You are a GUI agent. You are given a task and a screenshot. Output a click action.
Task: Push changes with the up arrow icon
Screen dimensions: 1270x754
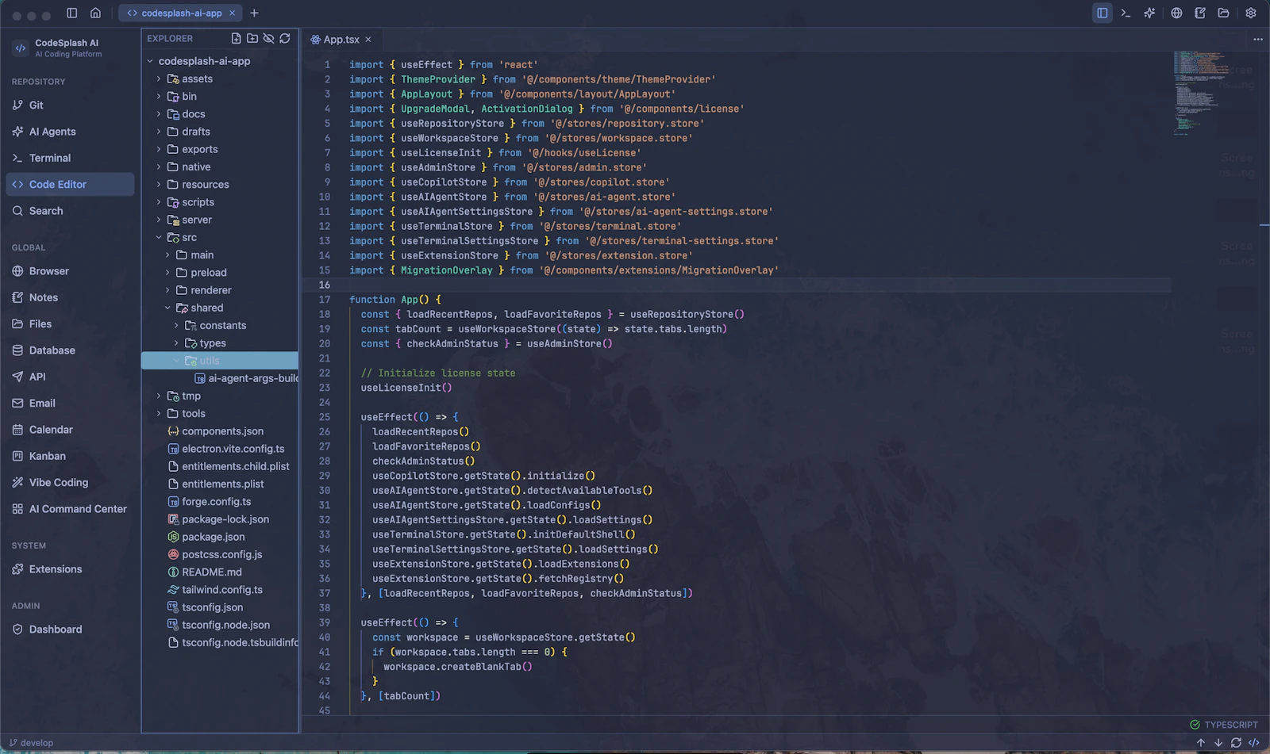1201,743
